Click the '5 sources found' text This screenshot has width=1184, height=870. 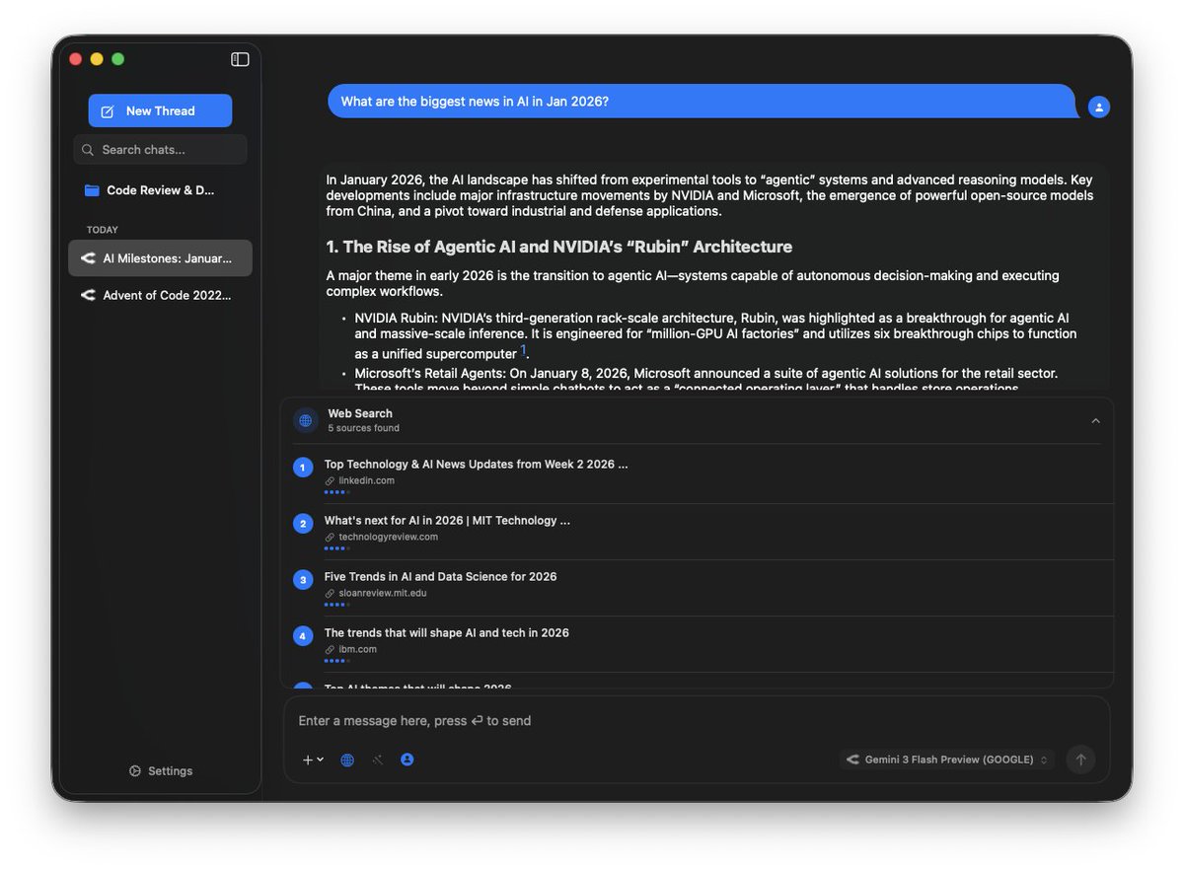tap(364, 429)
